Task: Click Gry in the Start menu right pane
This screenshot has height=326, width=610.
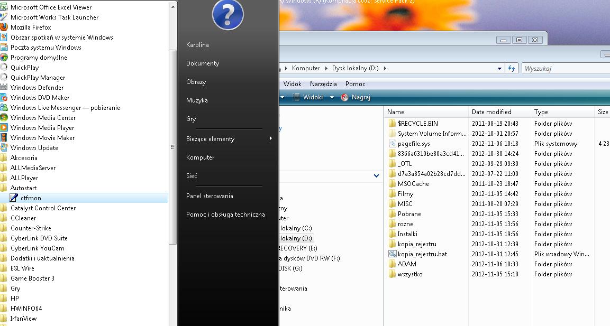Action: pyautogui.click(x=191, y=118)
